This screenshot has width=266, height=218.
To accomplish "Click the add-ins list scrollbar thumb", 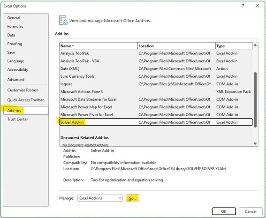I will pos(255,100).
